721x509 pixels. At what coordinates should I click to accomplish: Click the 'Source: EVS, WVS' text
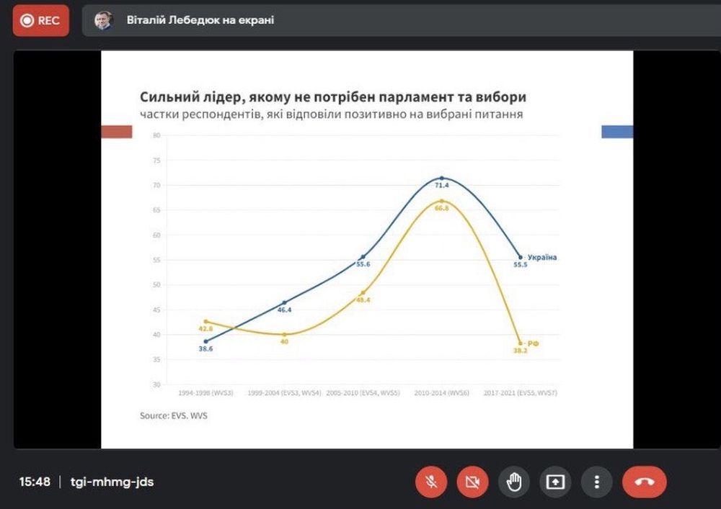click(x=174, y=415)
